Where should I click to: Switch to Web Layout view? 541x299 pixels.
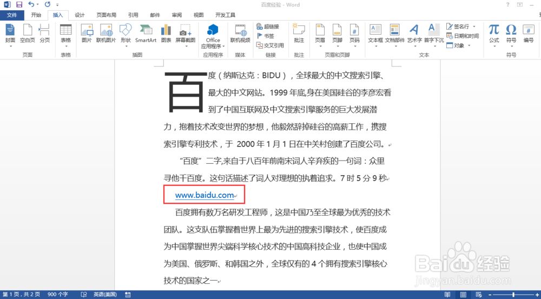tap(479, 295)
